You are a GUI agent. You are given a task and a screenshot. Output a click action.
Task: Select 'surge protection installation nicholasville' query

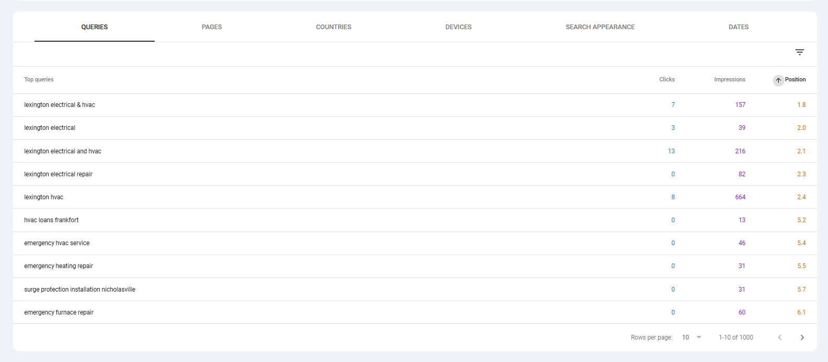[x=79, y=289]
